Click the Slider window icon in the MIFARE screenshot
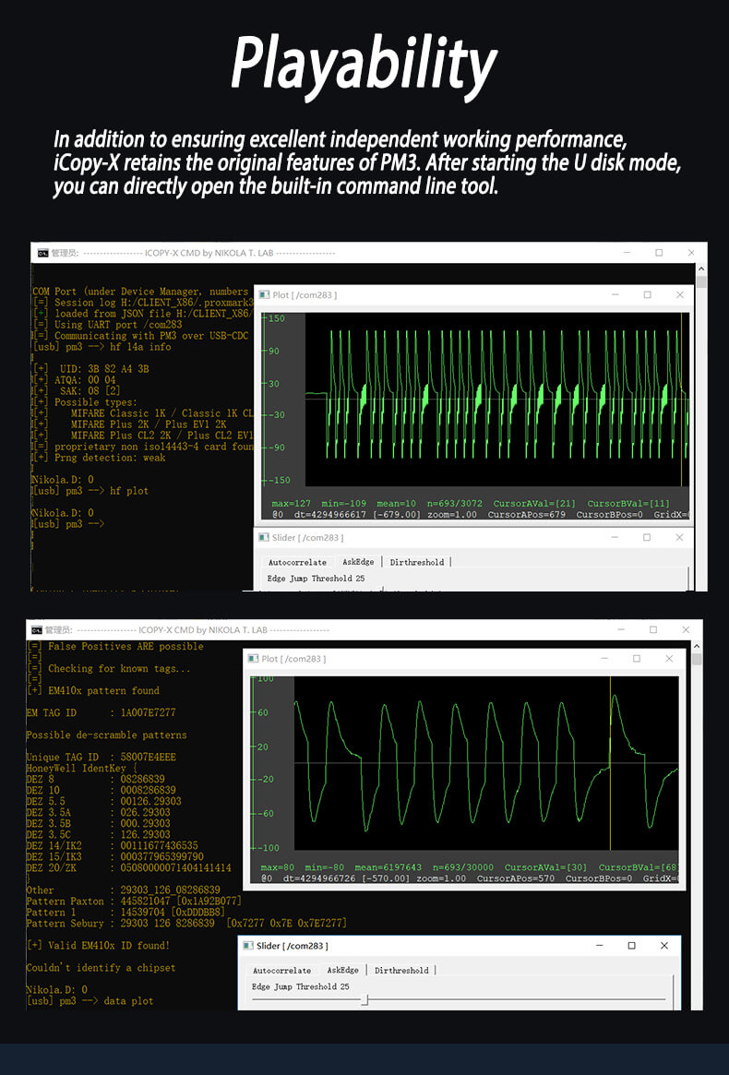 (x=264, y=537)
